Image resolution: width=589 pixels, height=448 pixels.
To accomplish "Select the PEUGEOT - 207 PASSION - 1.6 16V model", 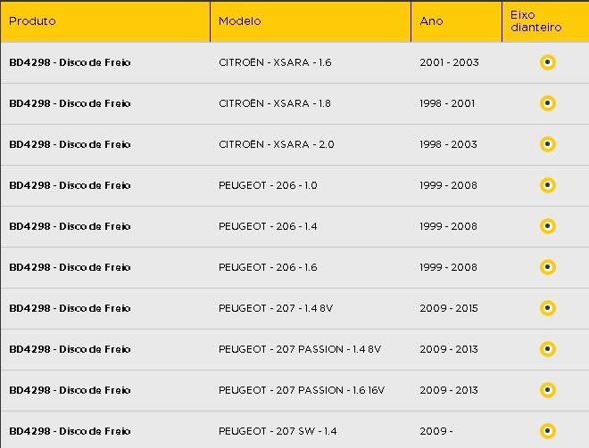I will tap(302, 390).
